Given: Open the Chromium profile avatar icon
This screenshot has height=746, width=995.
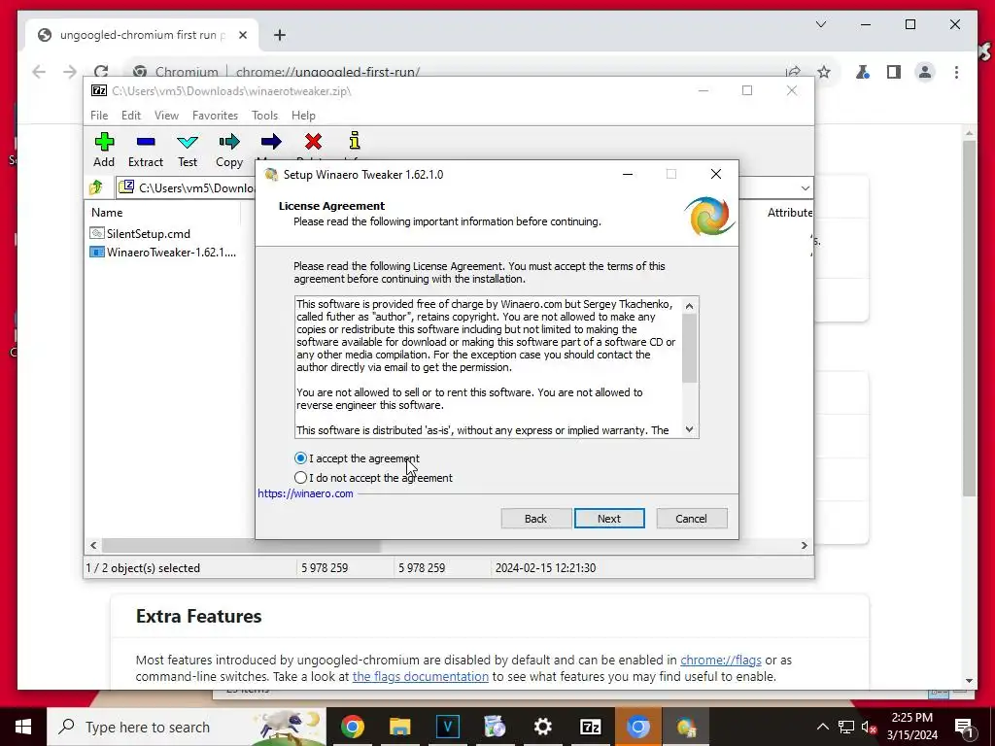Looking at the screenshot, I should click(x=925, y=72).
